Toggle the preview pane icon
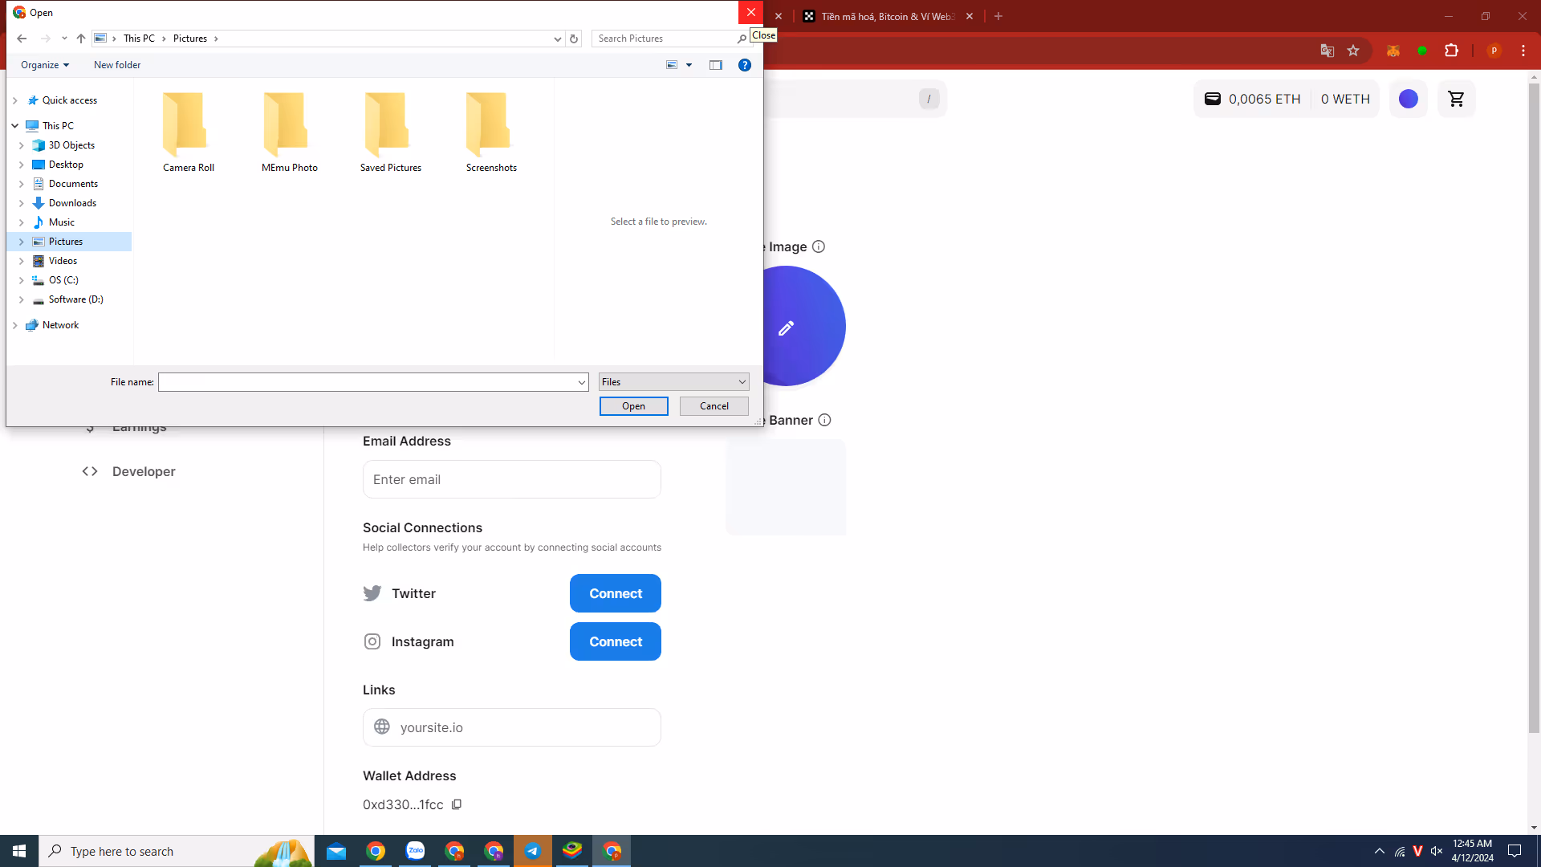Screen dimensions: 1541x867 (x=716, y=65)
